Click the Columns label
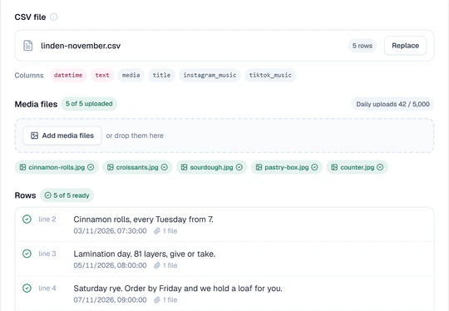 tap(29, 76)
